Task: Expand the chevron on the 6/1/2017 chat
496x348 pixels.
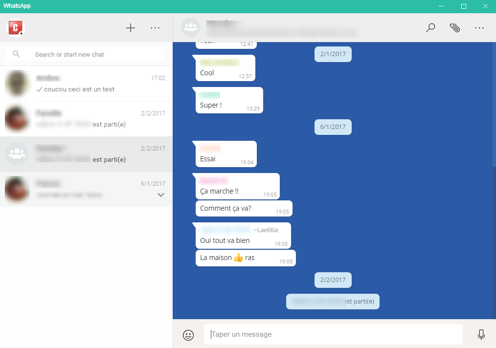Action: click(160, 195)
